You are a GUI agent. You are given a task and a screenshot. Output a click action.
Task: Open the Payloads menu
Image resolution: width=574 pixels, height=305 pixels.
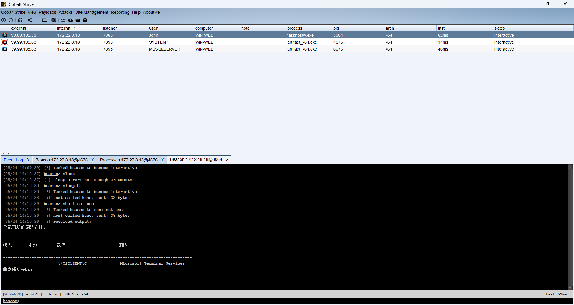point(47,12)
